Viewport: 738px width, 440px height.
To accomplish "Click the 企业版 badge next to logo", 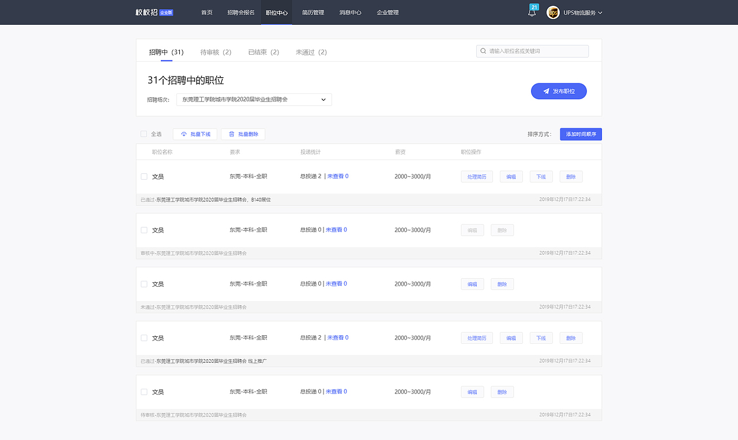I will click(165, 13).
